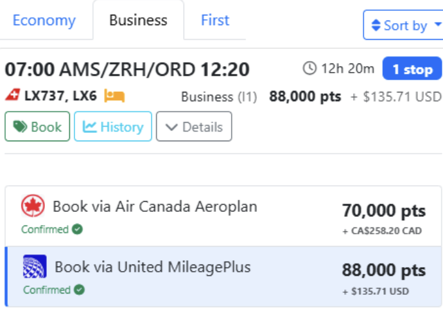The height and width of the screenshot is (325, 443).
Task: Select the Business tab
Action: [x=138, y=21]
